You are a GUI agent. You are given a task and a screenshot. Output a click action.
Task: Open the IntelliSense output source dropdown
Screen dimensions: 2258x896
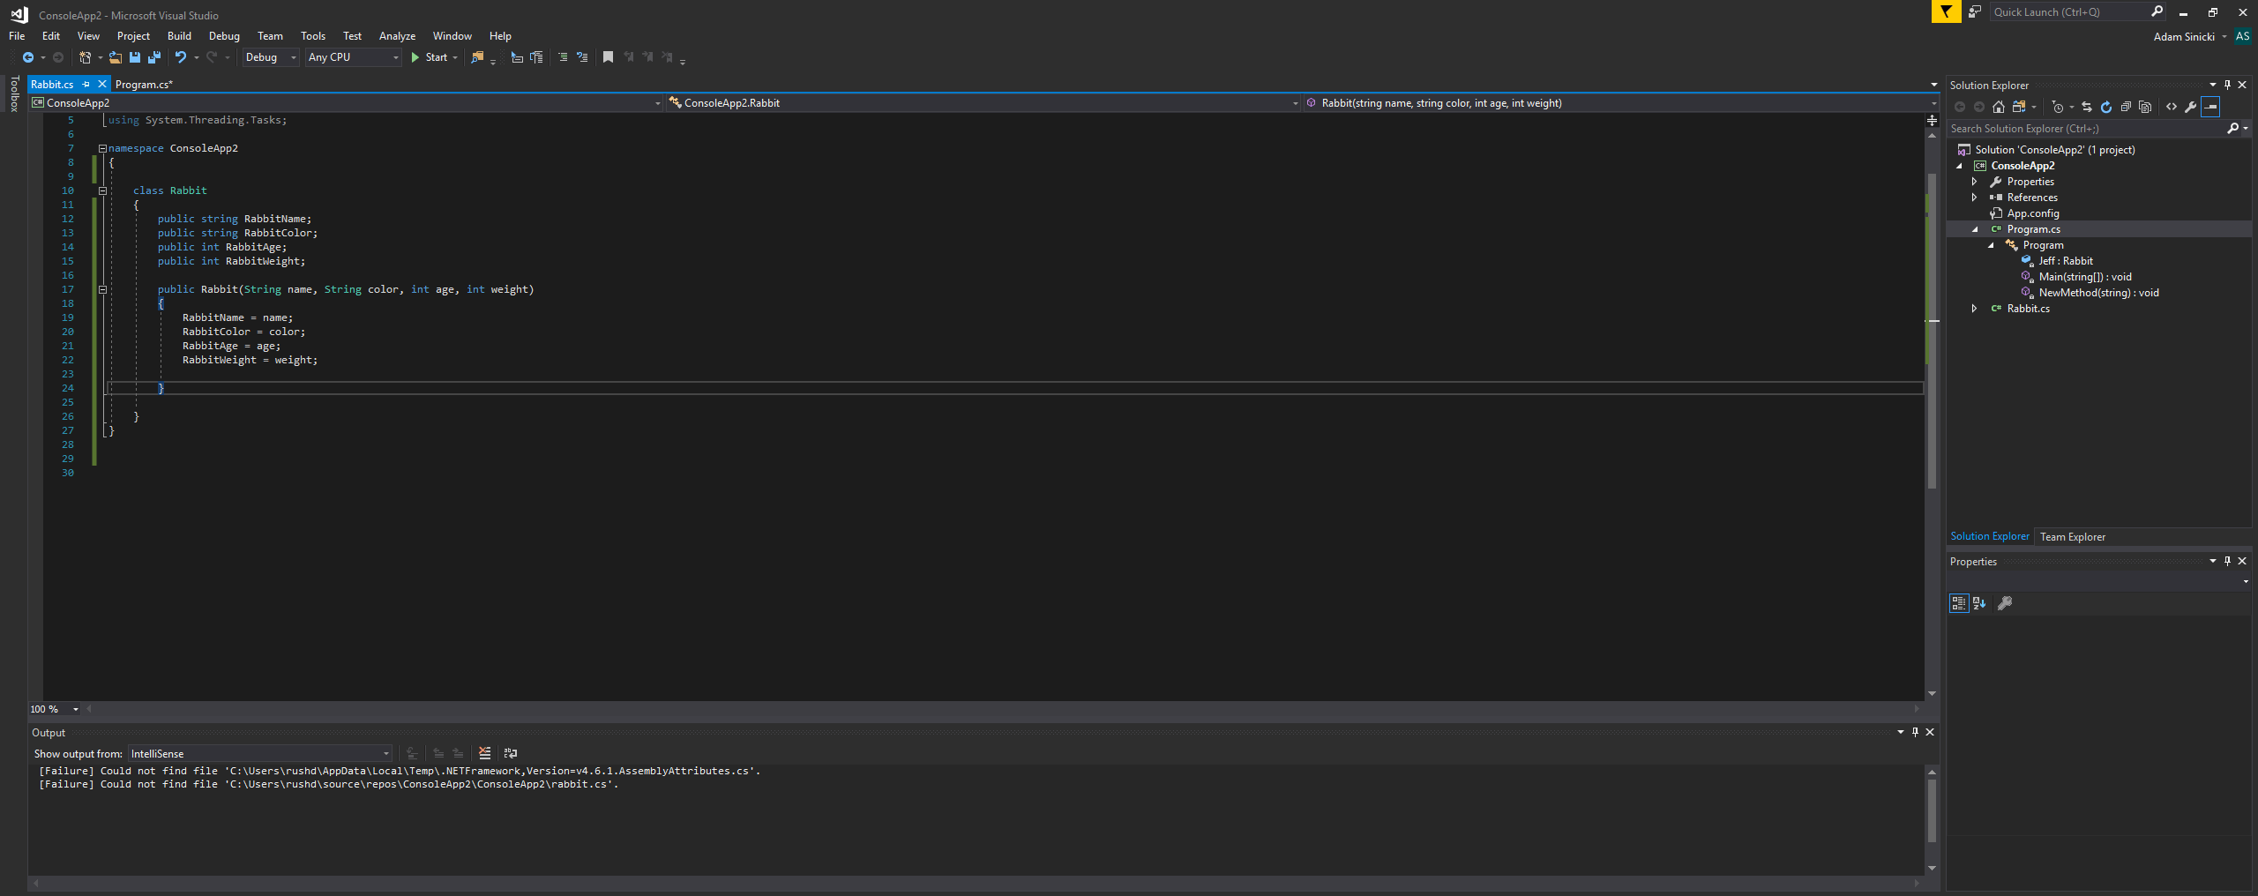coord(260,753)
